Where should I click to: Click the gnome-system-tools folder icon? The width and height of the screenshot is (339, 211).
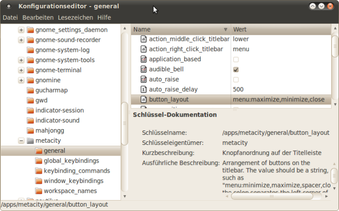tap(30, 60)
